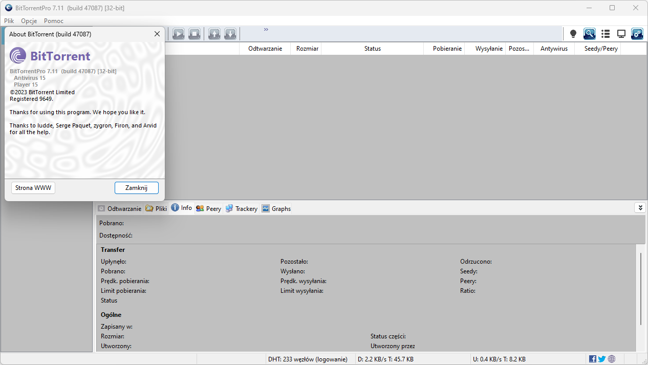Click the Pozos... column header

pos(520,49)
